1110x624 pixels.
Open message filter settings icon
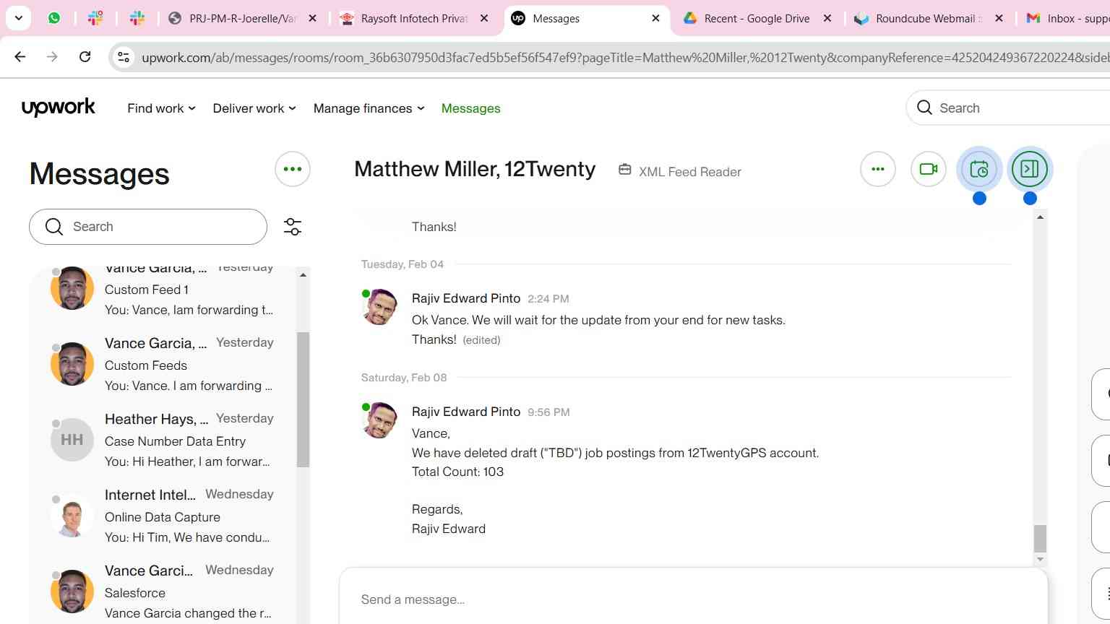pos(293,227)
